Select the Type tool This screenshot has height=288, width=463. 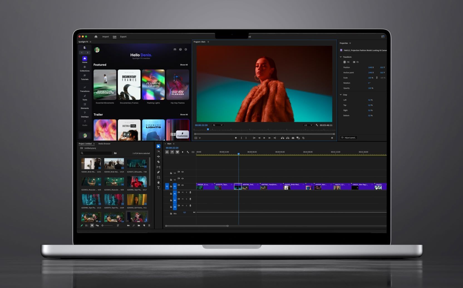coord(158,188)
